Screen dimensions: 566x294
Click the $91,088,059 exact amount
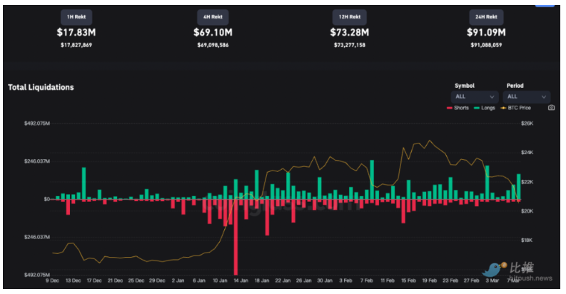point(486,45)
